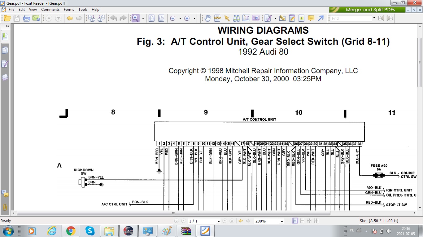Viewport: 423px width, 237px height.
Task: Open the 200% zoom level dropdown
Action: click(282, 221)
